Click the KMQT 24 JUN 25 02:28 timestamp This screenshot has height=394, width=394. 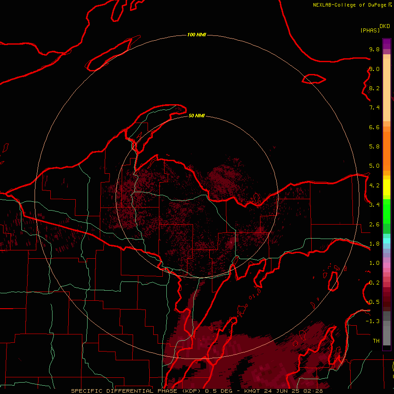pos(283,391)
